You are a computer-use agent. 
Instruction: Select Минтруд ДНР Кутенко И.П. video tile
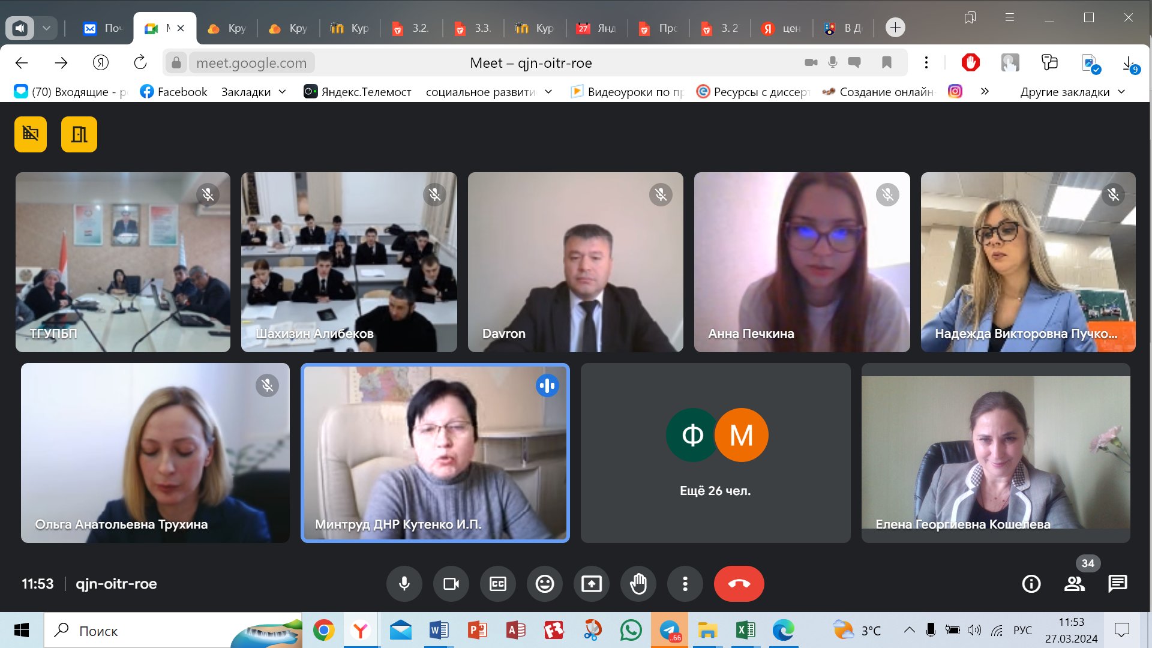pyautogui.click(x=434, y=453)
